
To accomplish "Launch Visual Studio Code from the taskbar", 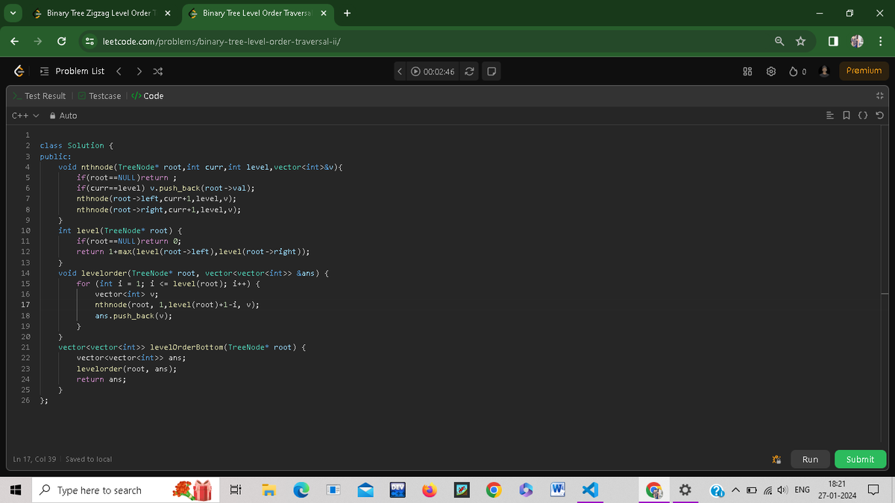I will (590, 490).
